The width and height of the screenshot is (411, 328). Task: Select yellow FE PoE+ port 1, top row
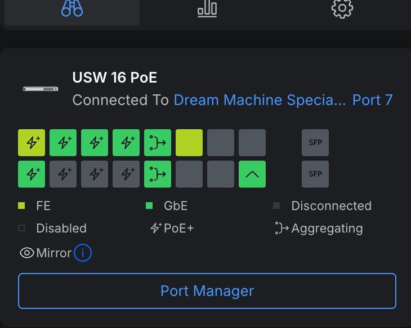(x=32, y=143)
